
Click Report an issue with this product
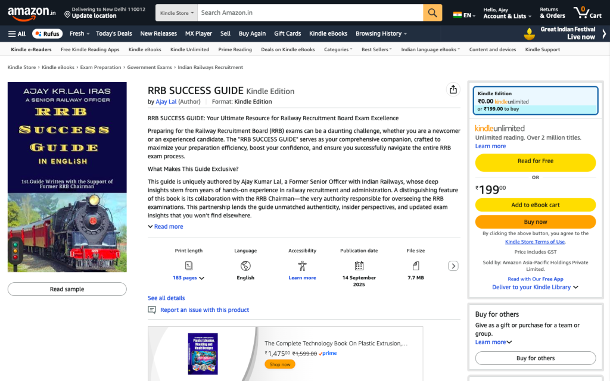(x=204, y=310)
